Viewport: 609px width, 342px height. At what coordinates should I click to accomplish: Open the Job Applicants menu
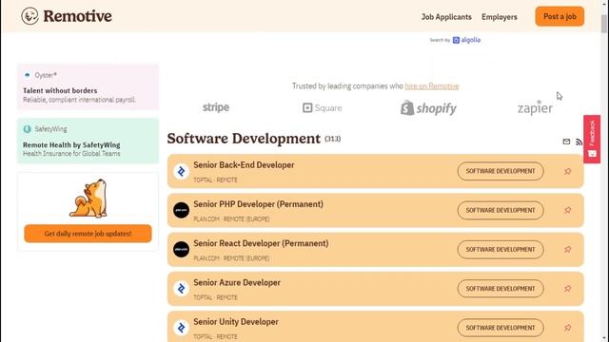click(446, 17)
